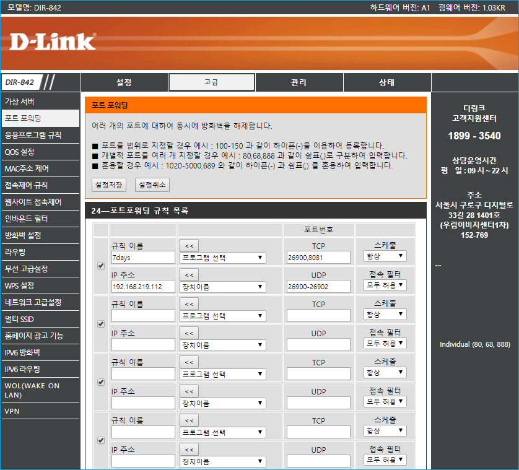Switch to the 설정 tab
519x470 pixels.
point(124,82)
